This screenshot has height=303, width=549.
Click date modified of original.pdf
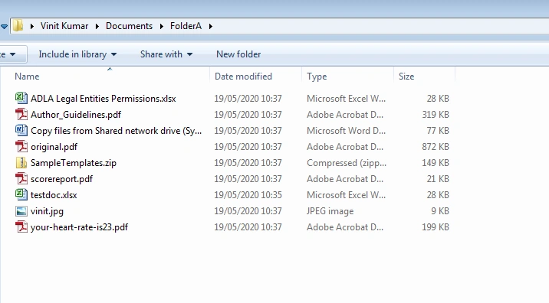(x=248, y=147)
